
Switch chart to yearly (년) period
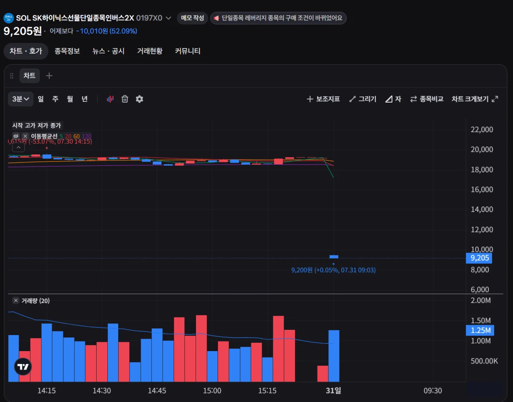click(x=85, y=99)
